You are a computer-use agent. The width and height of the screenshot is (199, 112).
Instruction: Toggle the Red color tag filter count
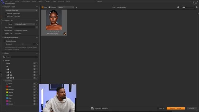click(35, 86)
